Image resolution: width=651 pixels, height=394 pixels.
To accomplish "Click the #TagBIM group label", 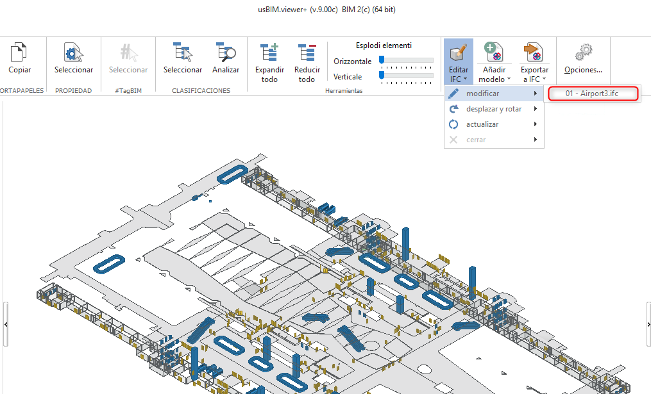I will 128,90.
